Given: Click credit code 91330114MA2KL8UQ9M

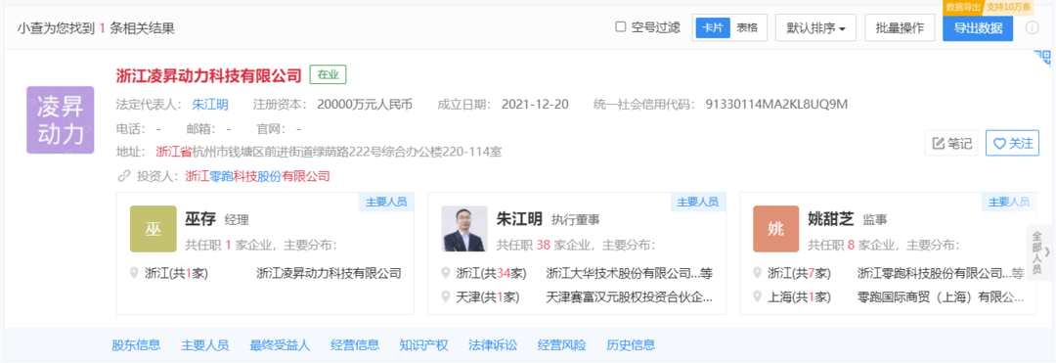Looking at the screenshot, I should pos(776,105).
